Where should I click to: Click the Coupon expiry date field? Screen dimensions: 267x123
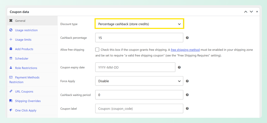135,67
